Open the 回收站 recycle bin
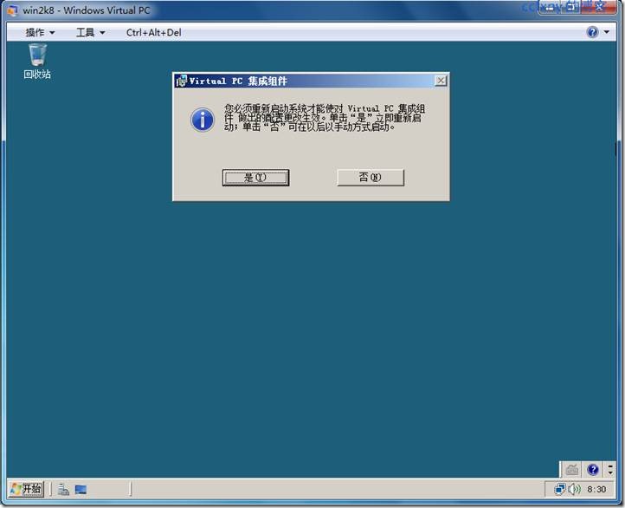This screenshot has width=625, height=508. (37, 62)
